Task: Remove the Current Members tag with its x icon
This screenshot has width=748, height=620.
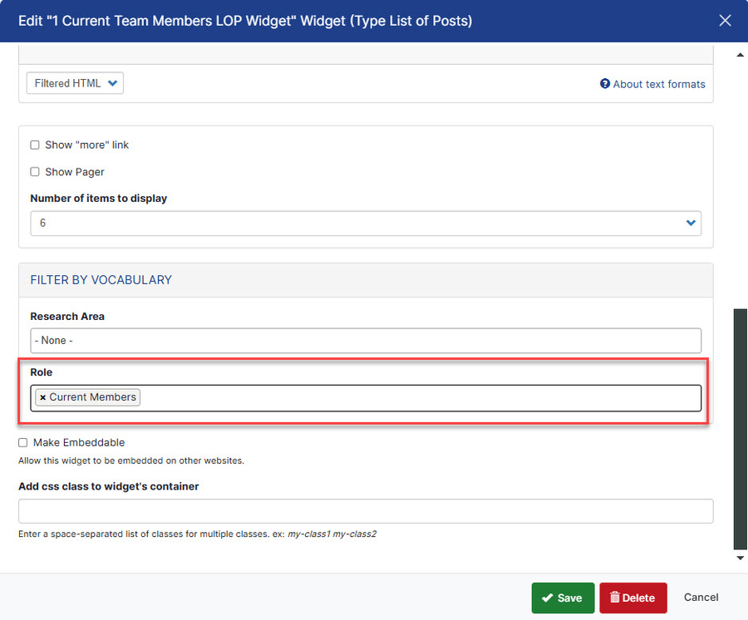Action: tap(42, 397)
